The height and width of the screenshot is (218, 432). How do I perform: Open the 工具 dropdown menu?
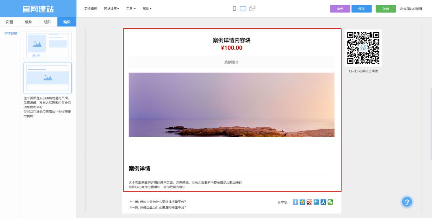click(x=131, y=8)
